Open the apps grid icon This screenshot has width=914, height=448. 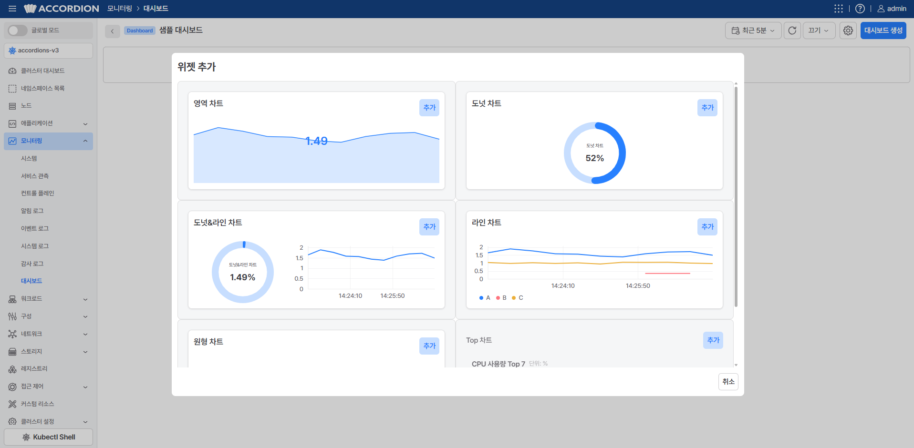[x=839, y=9]
